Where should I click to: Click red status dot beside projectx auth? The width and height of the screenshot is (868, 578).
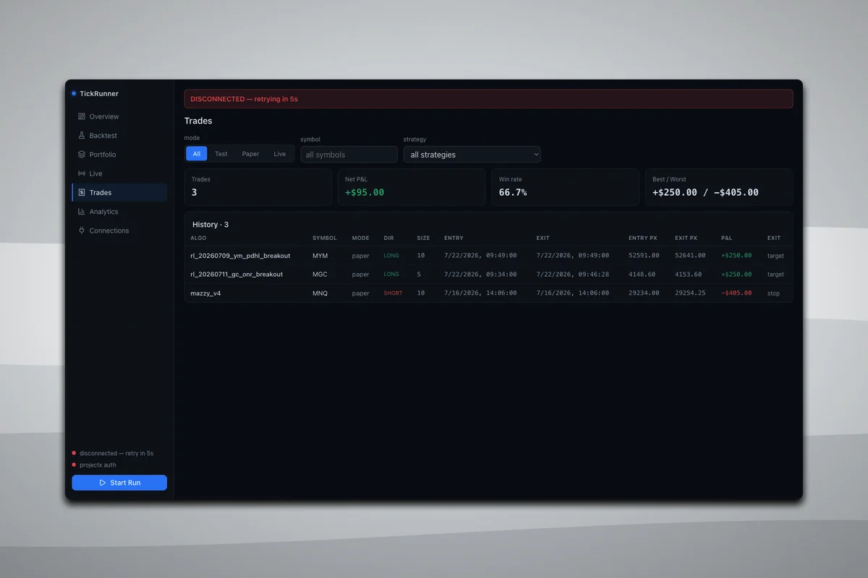[74, 465]
